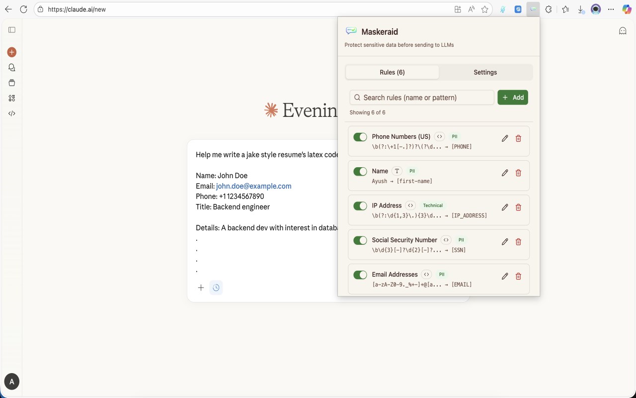
Task: Bookmark this page with the star icon
Action: [x=485, y=9]
